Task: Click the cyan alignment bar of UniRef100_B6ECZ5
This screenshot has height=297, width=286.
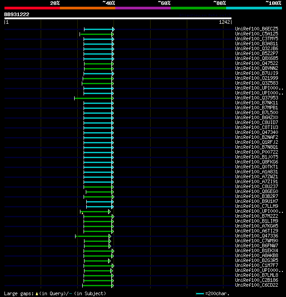Action: (98, 30)
